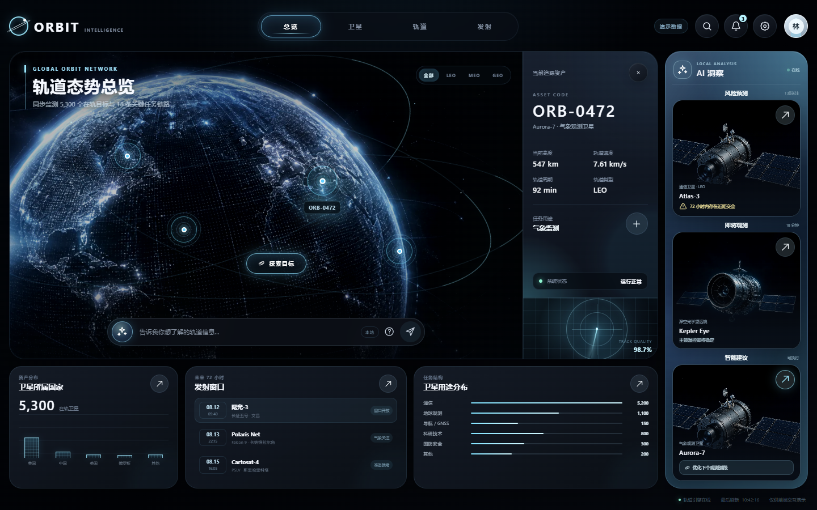The width and height of the screenshot is (817, 510).
Task: Expand the 卫星用途分布 card
Action: 639,384
